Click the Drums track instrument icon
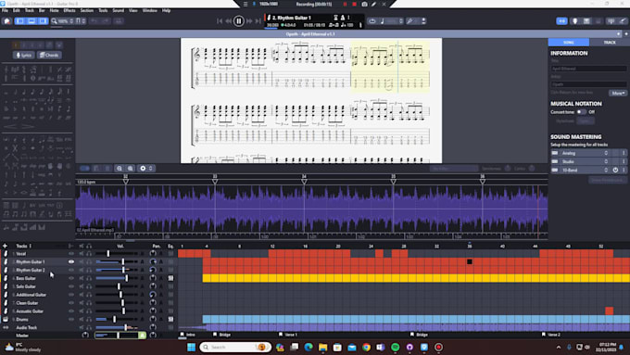The width and height of the screenshot is (630, 355). tap(6, 319)
